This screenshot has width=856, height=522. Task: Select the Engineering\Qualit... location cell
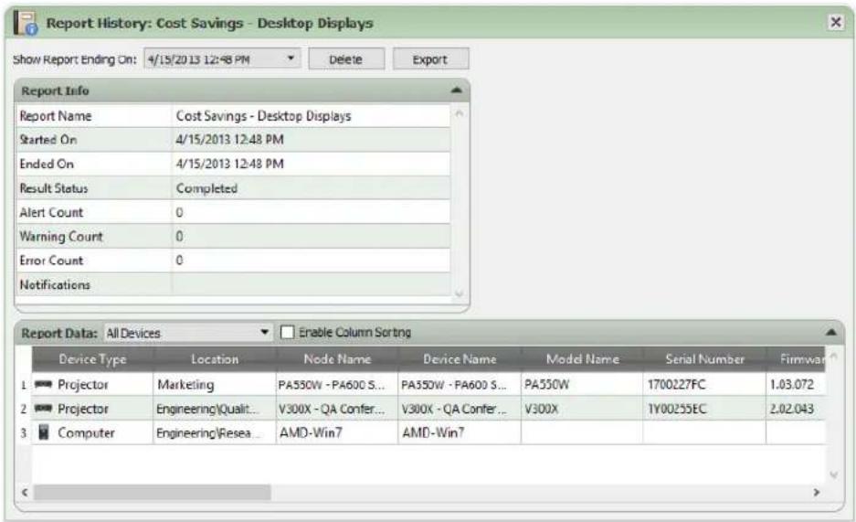(x=215, y=409)
